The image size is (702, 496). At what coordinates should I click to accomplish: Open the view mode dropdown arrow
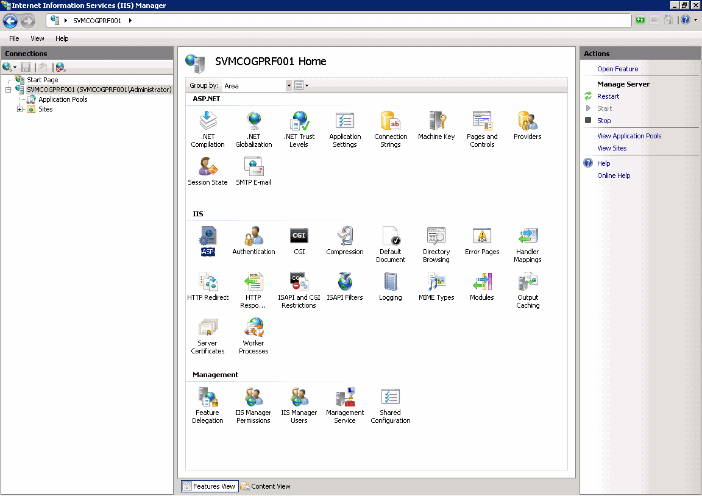click(307, 85)
